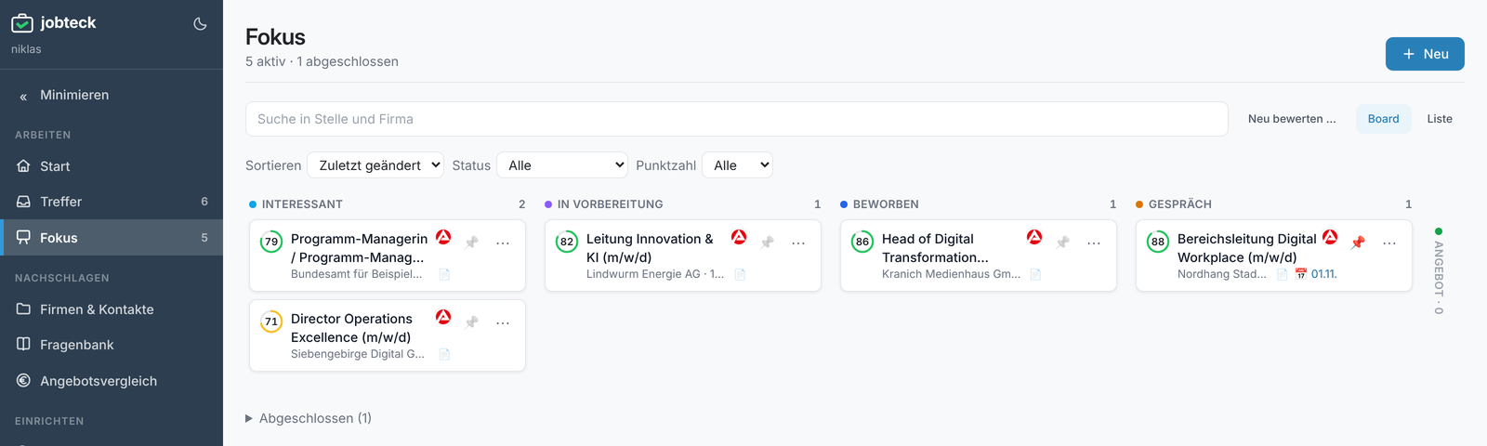Click the jobteck briefcase logo

pyautogui.click(x=22, y=23)
